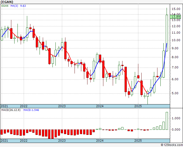The width and height of the screenshot is (183, 147).
Task: Click the 2023 label on price timeline
Action: [x=62, y=106]
